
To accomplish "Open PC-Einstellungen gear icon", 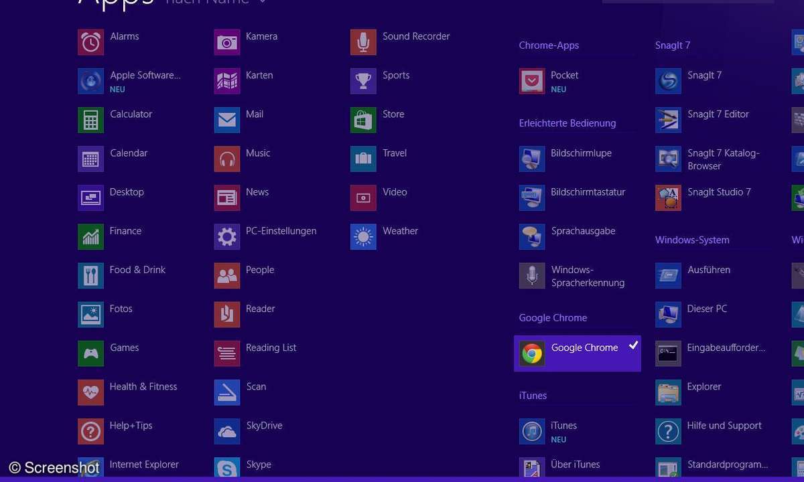I will [x=227, y=236].
